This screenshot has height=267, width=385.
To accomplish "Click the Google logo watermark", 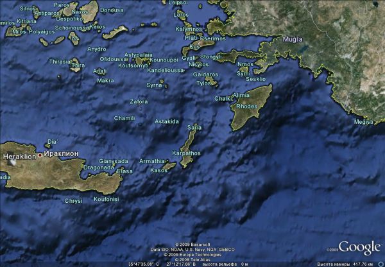I will 359,247.
